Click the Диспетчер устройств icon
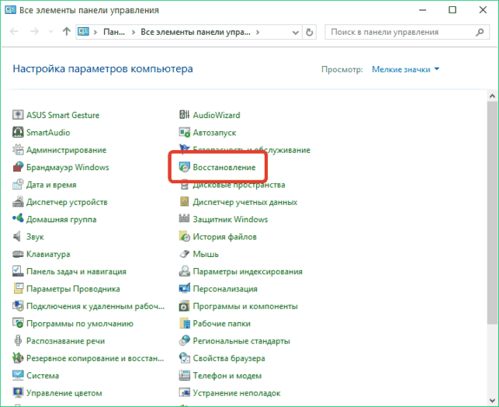 (x=18, y=202)
